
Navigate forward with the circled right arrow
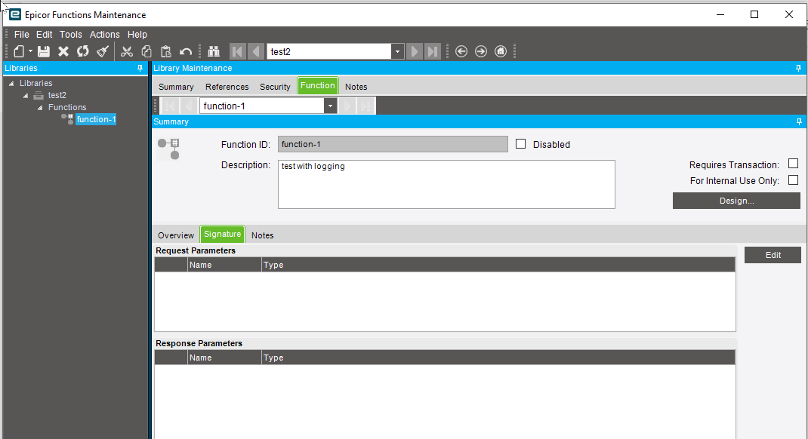[481, 51]
